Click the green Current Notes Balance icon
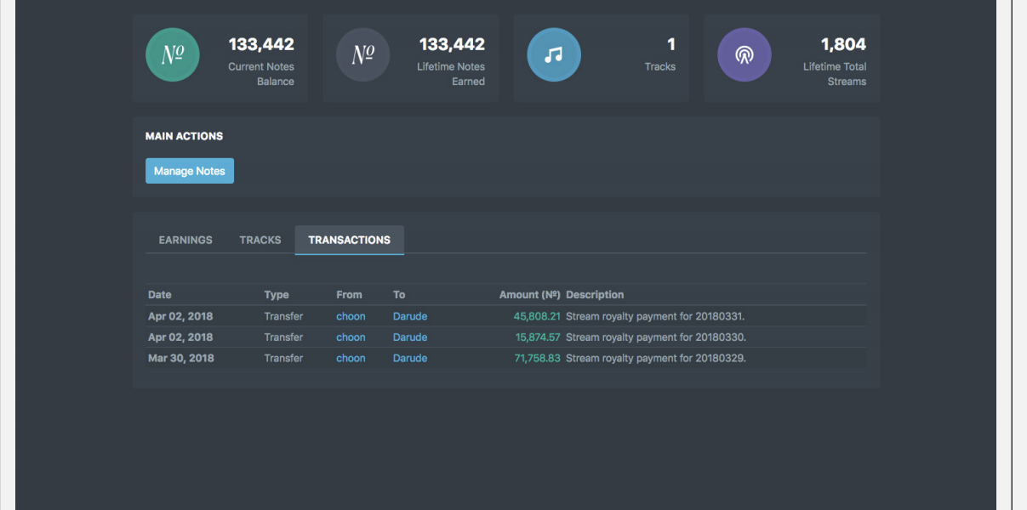The image size is (1027, 510). click(173, 55)
